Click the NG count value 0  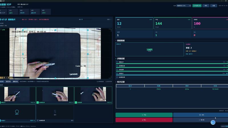click(195, 35)
